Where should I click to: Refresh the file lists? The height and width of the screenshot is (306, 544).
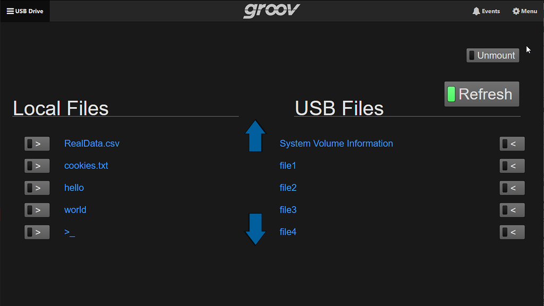[481, 94]
